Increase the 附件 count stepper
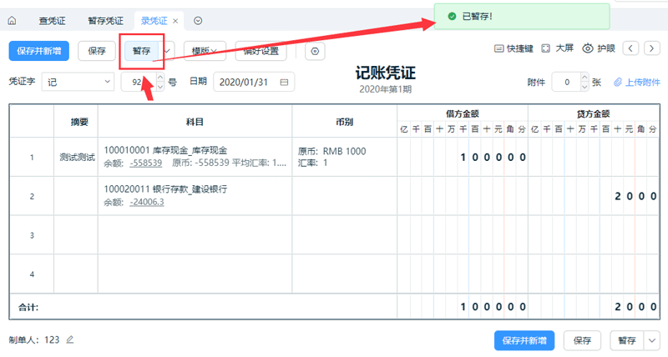 (585, 77)
